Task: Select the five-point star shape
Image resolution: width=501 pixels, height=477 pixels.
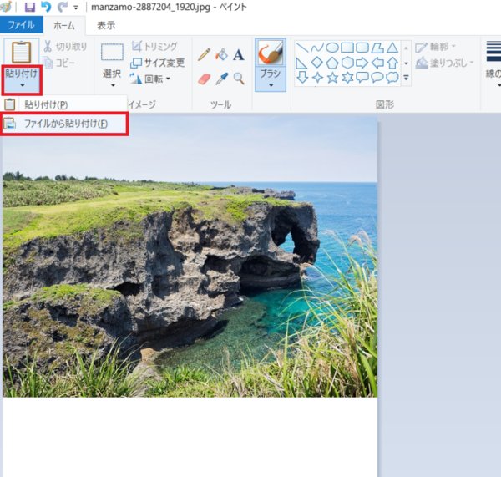Action: (332, 78)
